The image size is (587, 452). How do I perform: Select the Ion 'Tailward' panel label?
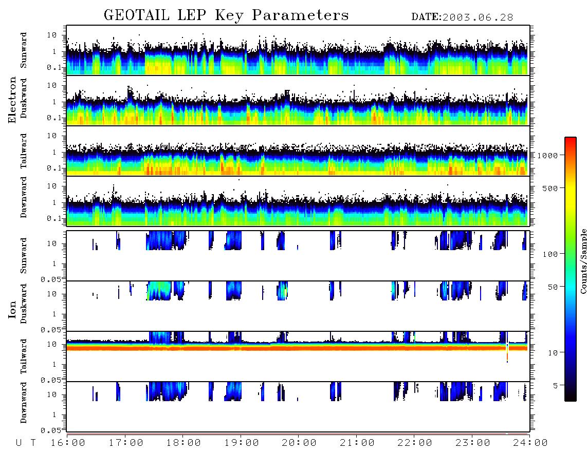coord(24,356)
